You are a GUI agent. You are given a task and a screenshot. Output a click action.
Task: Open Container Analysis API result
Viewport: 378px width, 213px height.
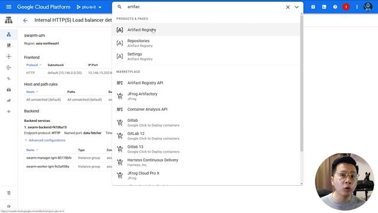206,109
